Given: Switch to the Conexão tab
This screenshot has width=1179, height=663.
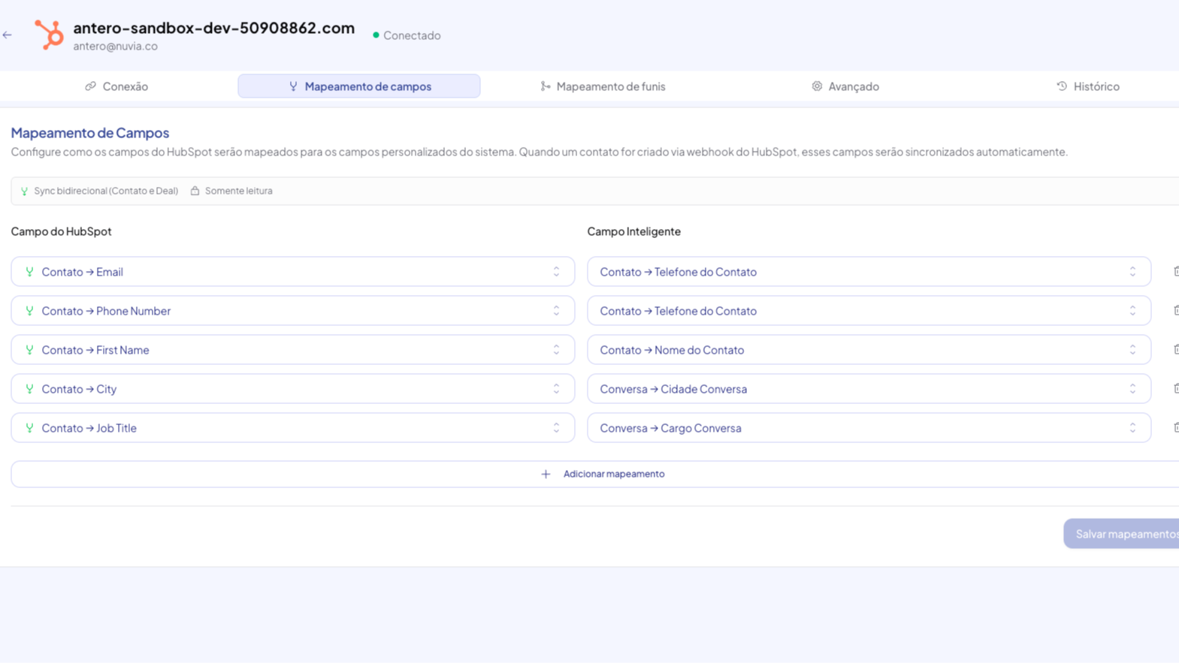Looking at the screenshot, I should (116, 86).
